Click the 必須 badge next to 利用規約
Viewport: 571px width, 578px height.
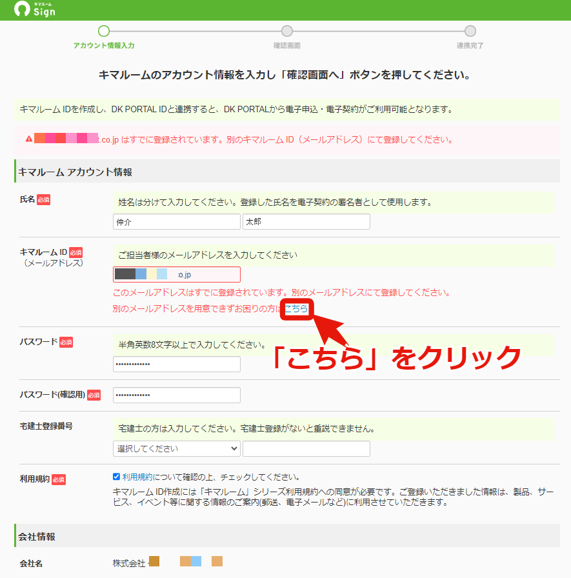[x=59, y=479]
